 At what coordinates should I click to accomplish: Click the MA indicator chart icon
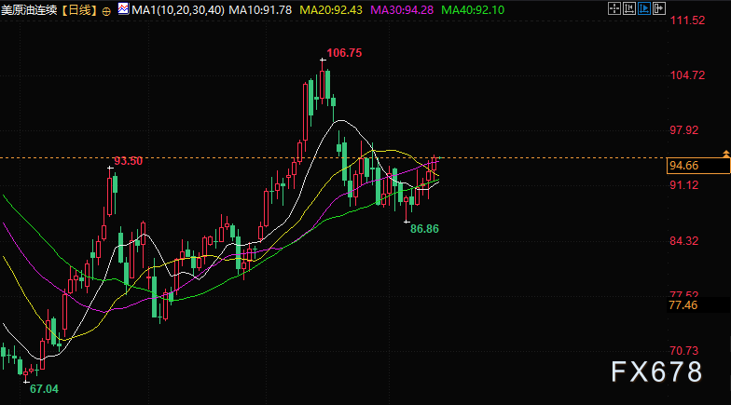click(123, 9)
